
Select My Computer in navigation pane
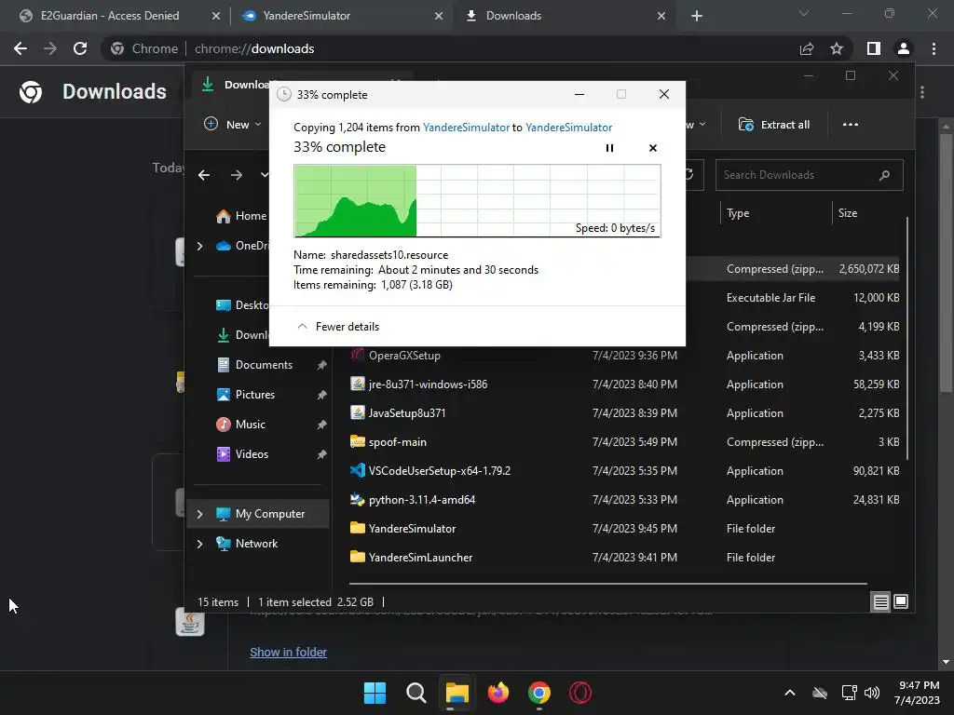pos(261,514)
